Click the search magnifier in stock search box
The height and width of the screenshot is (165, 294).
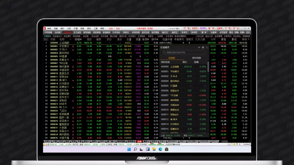165,53
